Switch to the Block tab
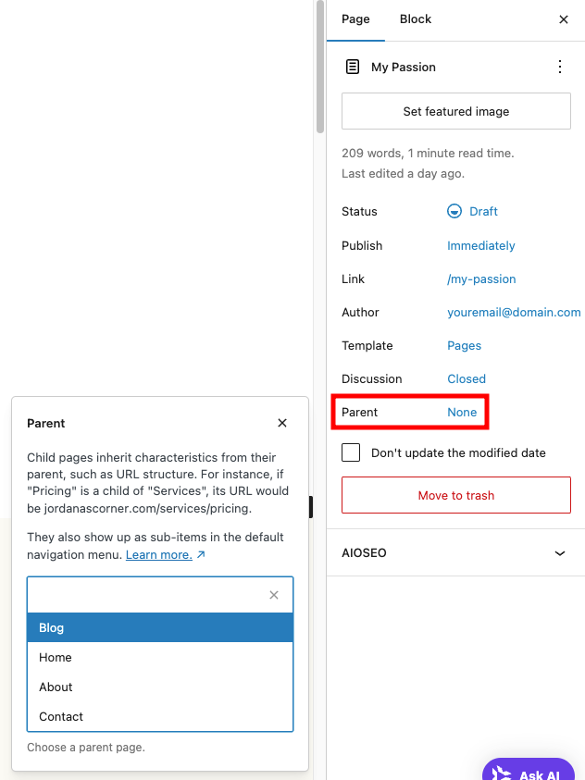Viewport: 585px width, 780px height. [x=415, y=19]
